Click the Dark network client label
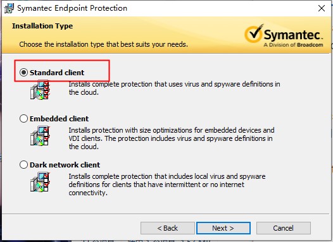 pos(65,165)
